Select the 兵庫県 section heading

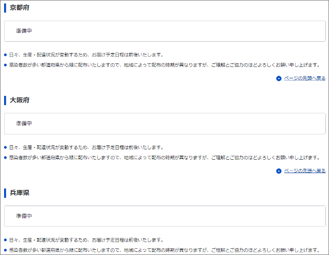pos(20,193)
